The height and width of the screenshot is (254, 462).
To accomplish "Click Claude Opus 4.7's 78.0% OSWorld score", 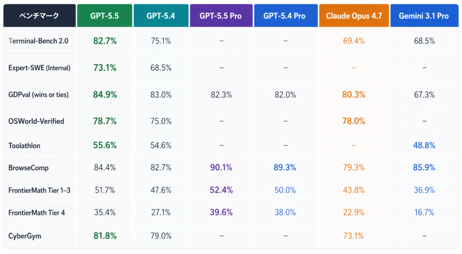I will [x=354, y=121].
